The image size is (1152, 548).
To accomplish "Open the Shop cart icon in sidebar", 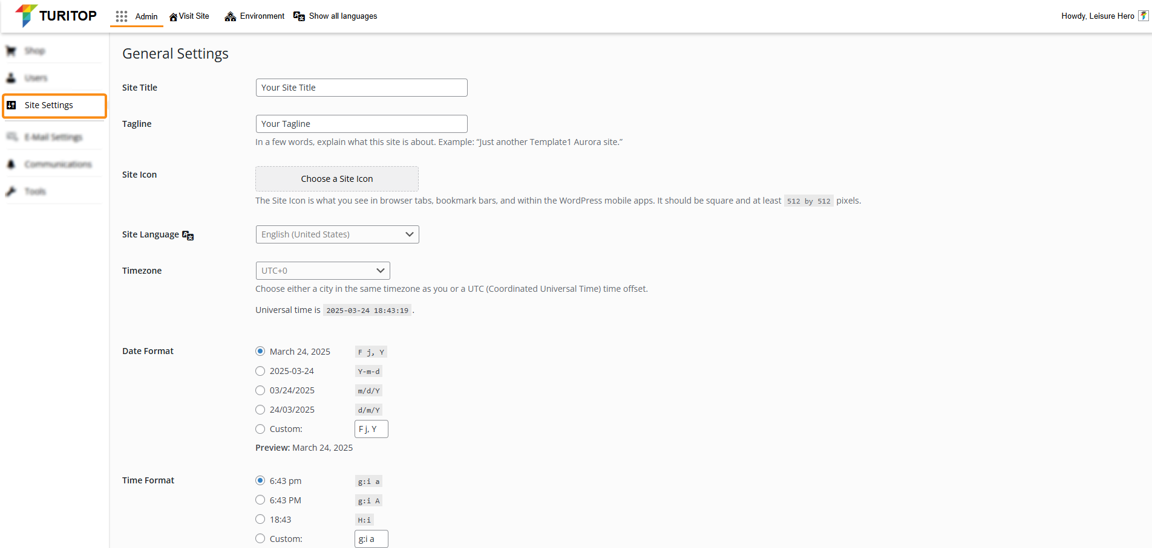I will pyautogui.click(x=11, y=51).
